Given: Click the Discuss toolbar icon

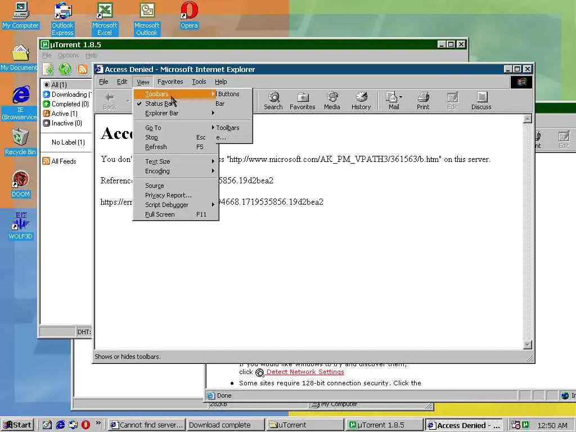Looking at the screenshot, I should [x=481, y=101].
